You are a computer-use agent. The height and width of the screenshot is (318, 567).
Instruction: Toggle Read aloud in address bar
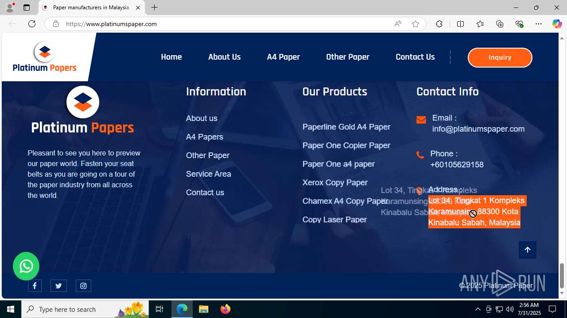[398, 24]
